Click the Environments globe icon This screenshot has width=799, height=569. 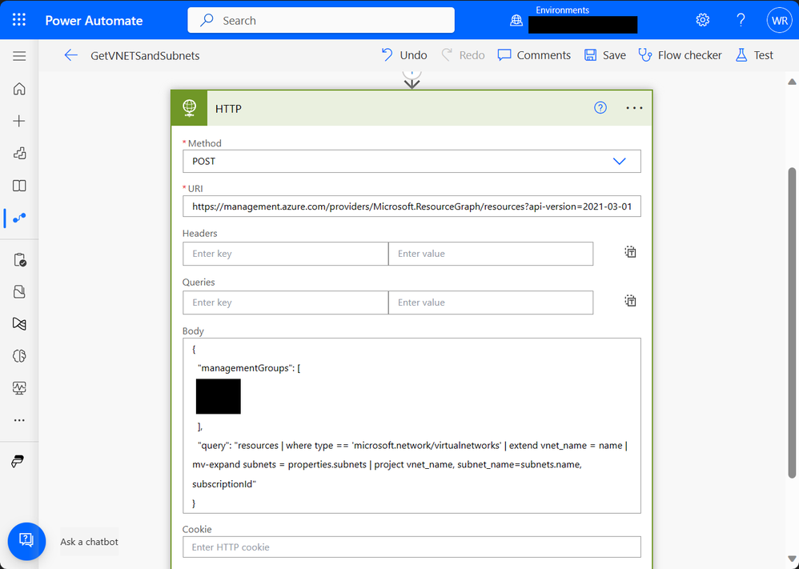tap(516, 20)
